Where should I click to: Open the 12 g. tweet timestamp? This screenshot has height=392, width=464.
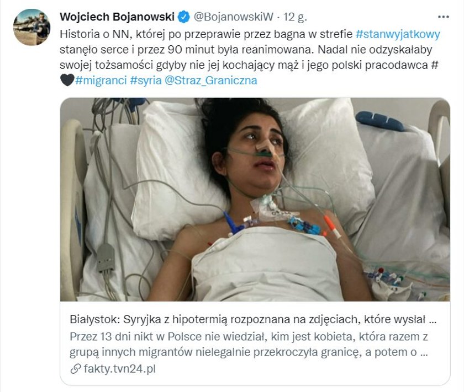pyautogui.click(x=295, y=17)
